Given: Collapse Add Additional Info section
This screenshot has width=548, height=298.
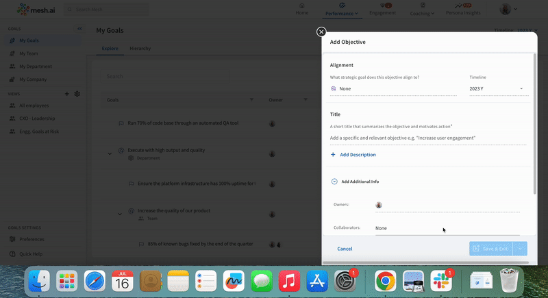Looking at the screenshot, I should [x=334, y=182].
